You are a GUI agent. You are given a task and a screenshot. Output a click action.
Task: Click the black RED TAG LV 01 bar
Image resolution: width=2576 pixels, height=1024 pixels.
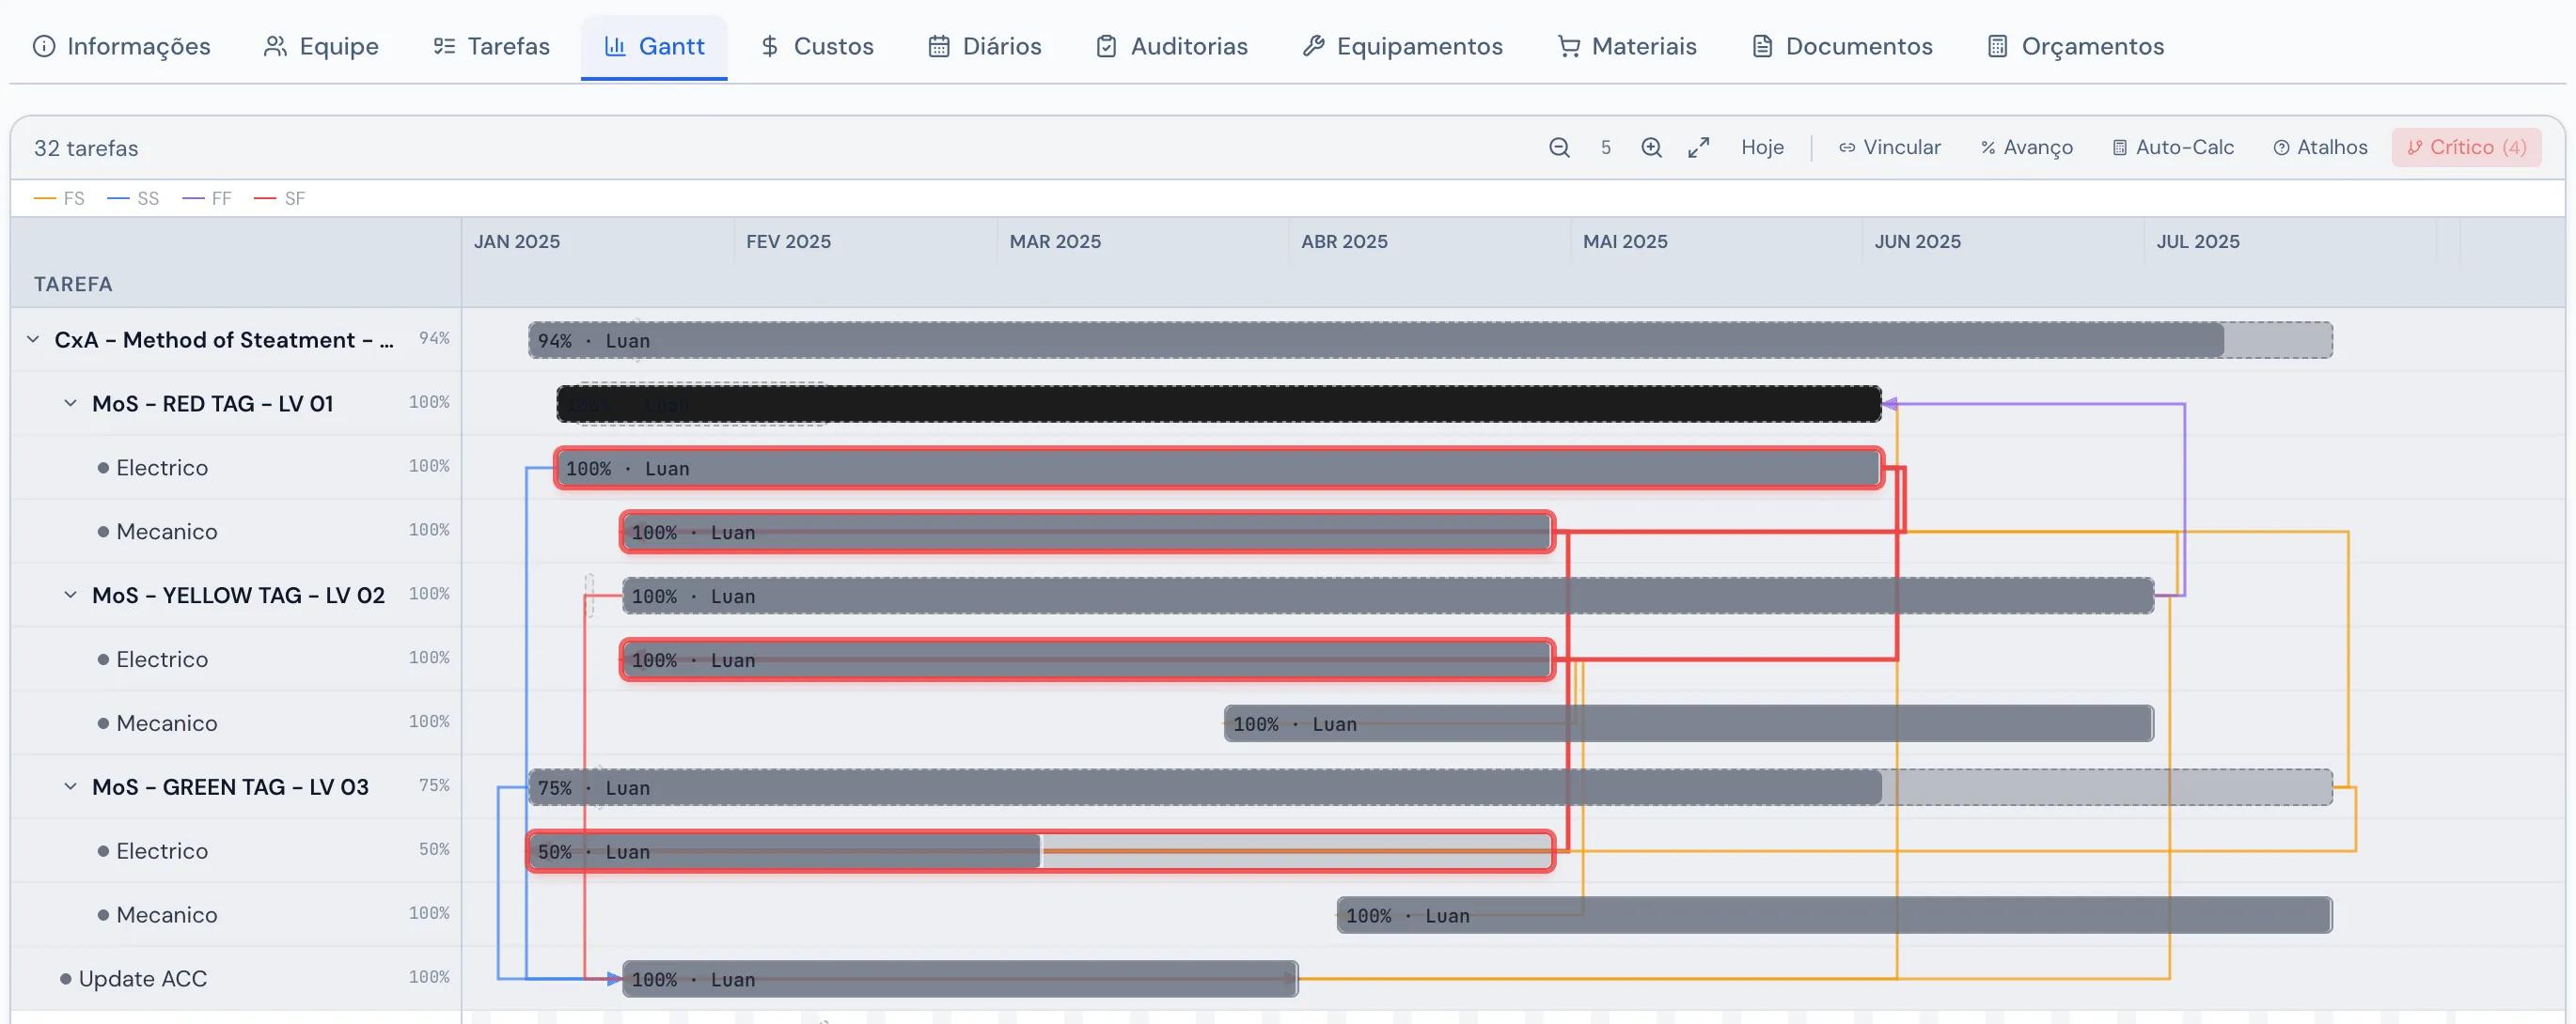coord(1219,404)
